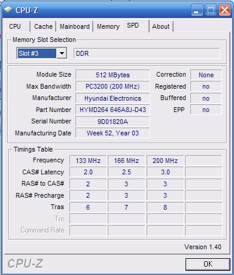This screenshot has height=275, width=234.
Task: Click the Max Bandwidth PC3200 field
Action: tap(113, 86)
